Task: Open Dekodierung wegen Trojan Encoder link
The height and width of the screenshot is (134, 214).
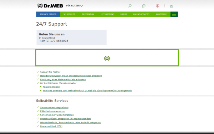Action: [71, 76]
